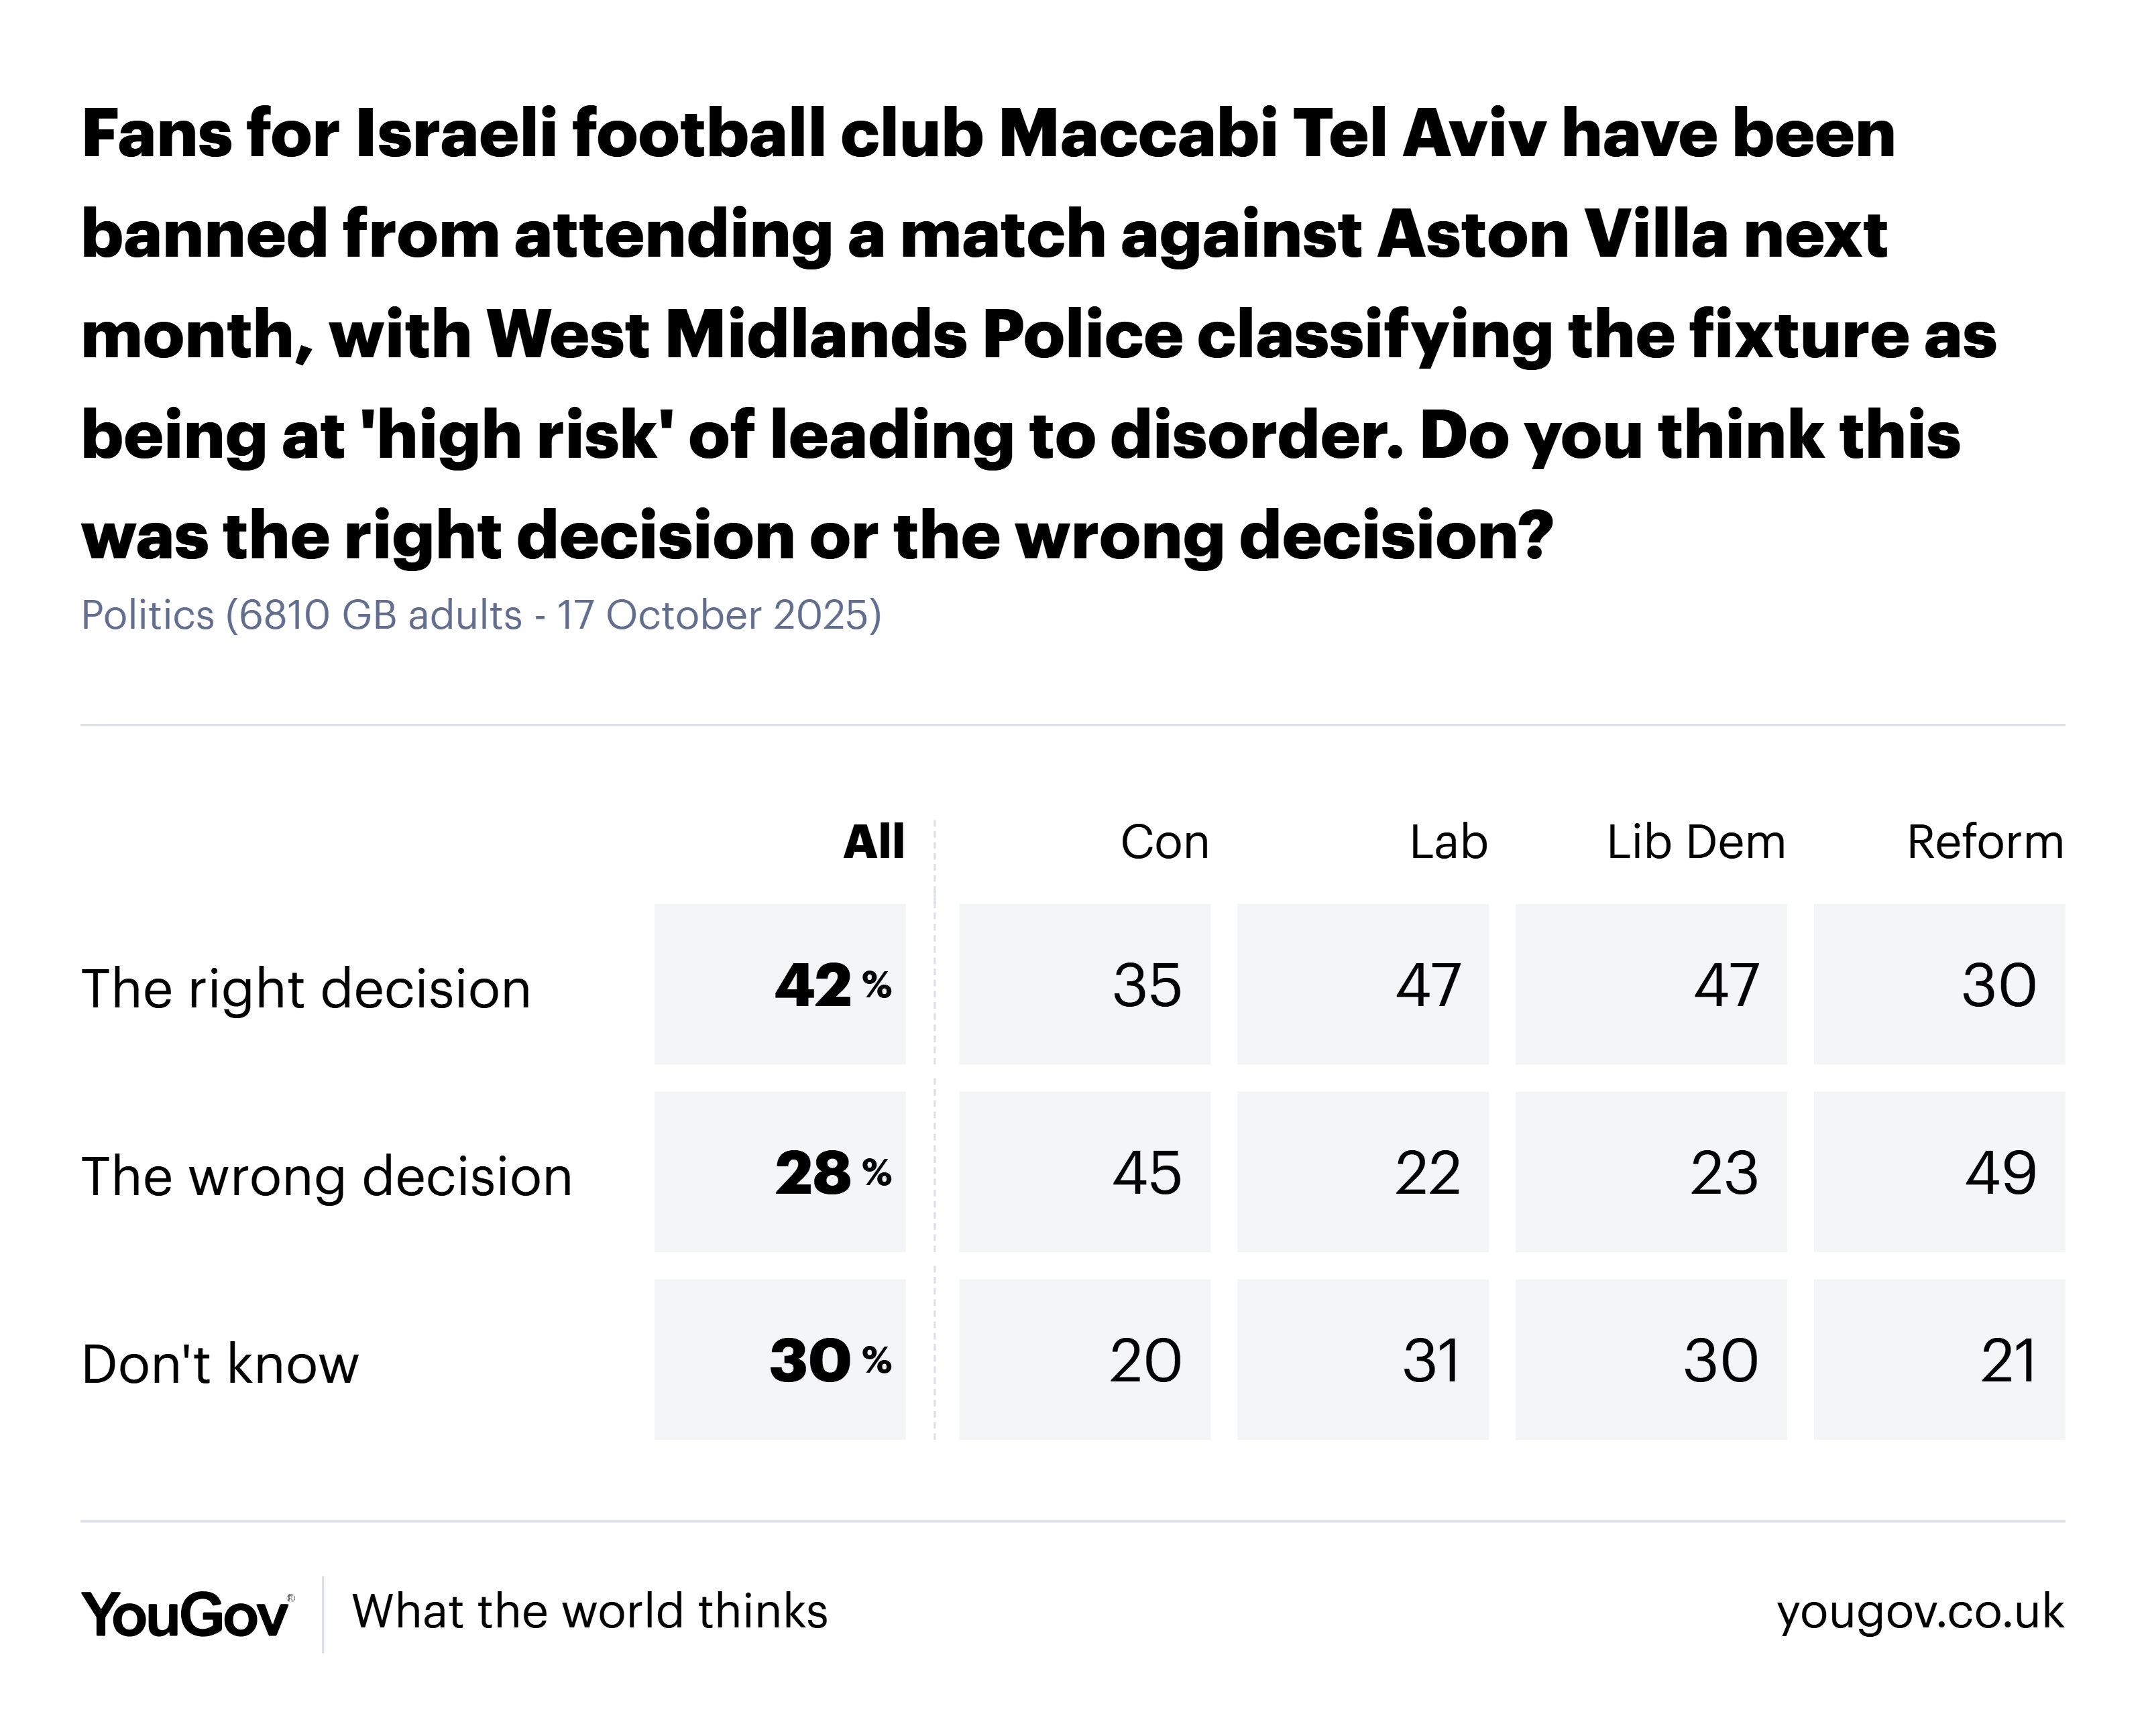Click the Con right-decision cell showing 35
2146x1736 pixels.
click(x=1084, y=985)
